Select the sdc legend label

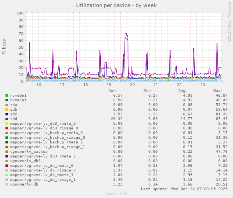14,114
